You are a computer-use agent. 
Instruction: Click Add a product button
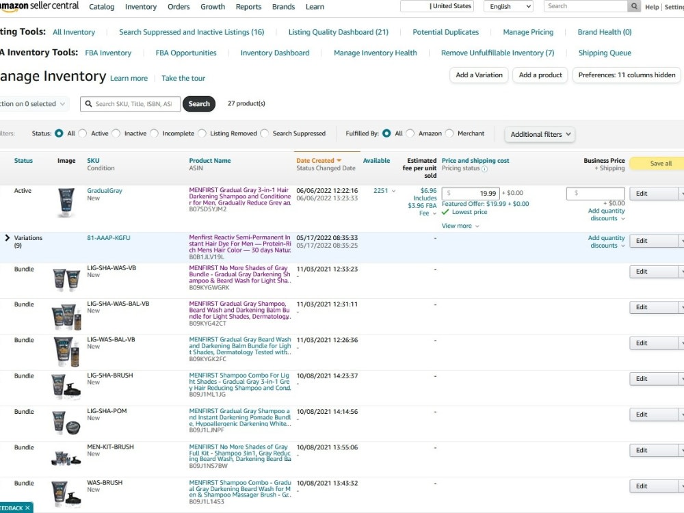540,75
